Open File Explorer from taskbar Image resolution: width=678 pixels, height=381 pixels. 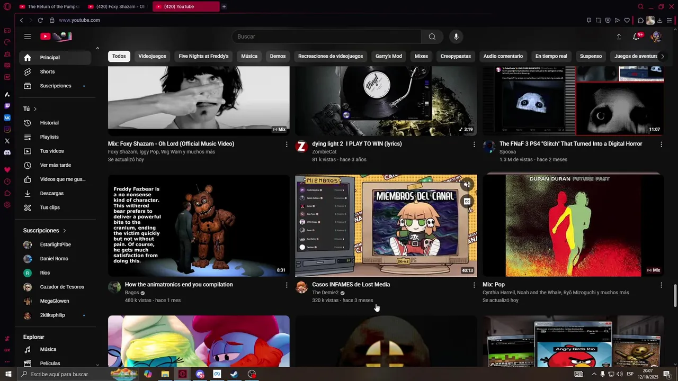click(165, 374)
